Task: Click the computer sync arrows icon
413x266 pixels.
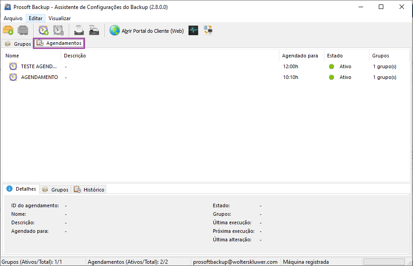Action: (208, 30)
